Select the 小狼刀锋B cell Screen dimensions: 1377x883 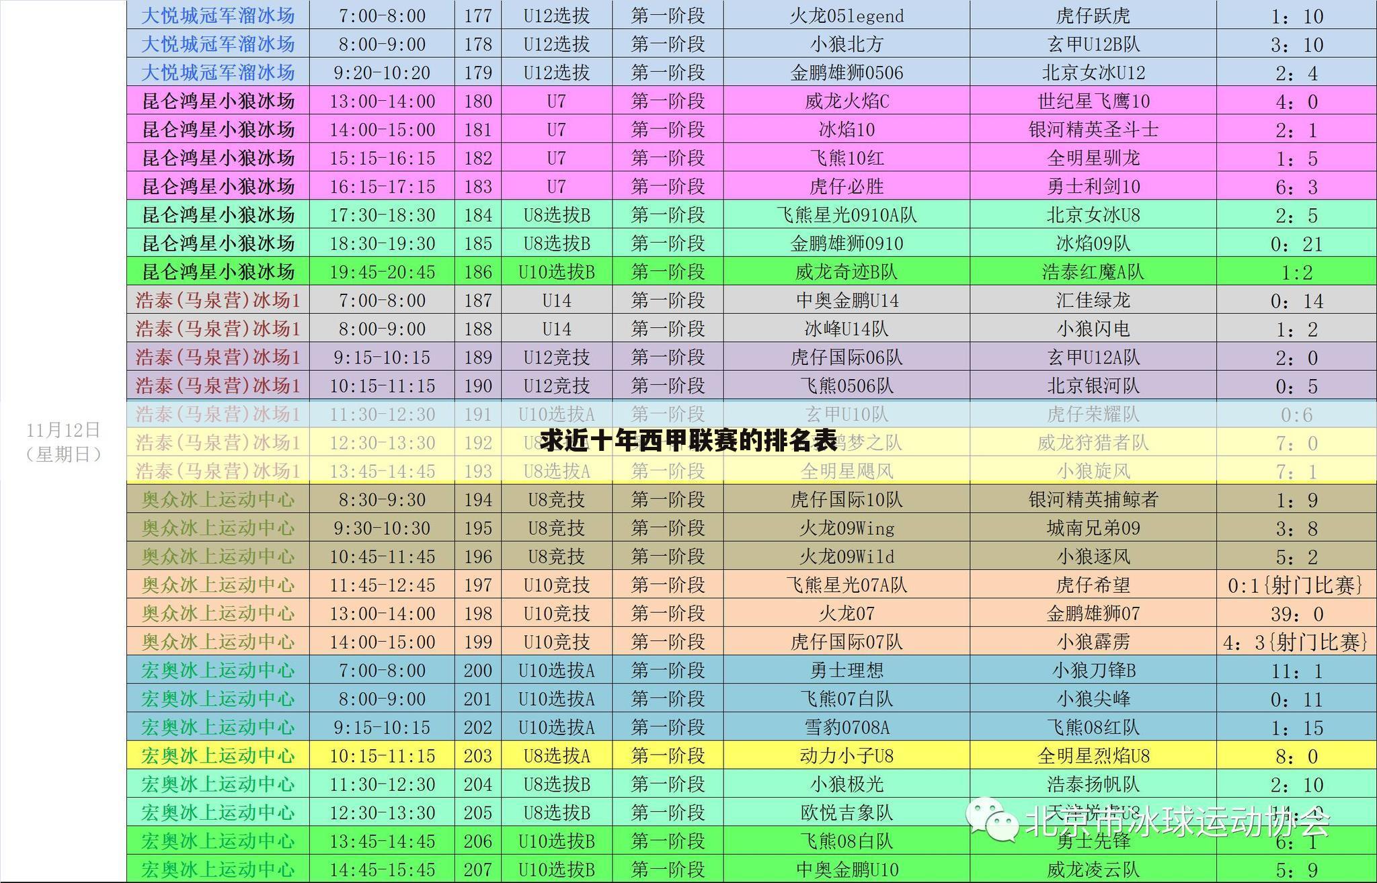[1093, 671]
